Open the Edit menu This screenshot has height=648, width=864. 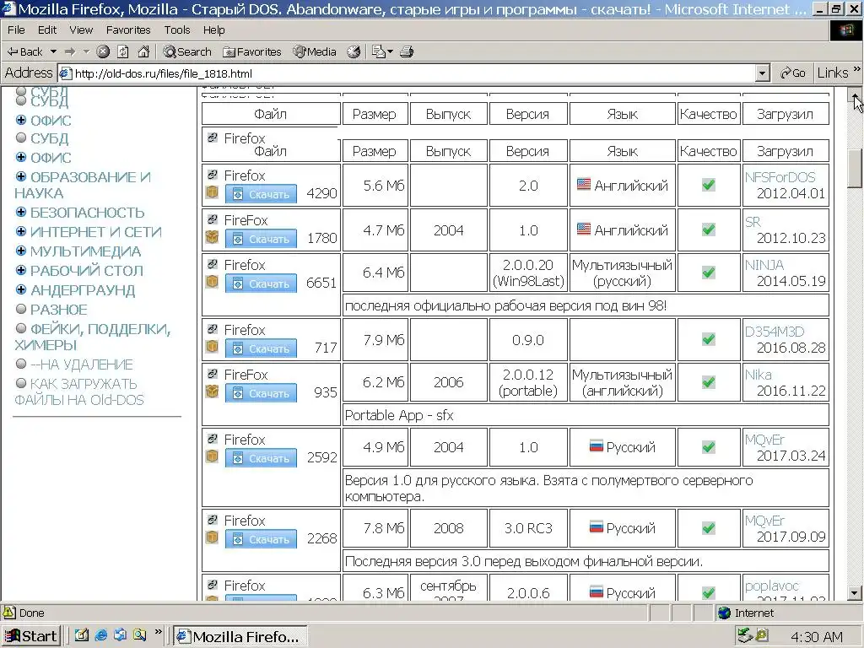point(47,30)
